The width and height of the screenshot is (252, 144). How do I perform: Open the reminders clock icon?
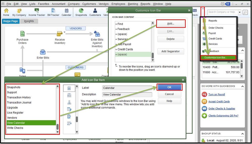click(222, 4)
